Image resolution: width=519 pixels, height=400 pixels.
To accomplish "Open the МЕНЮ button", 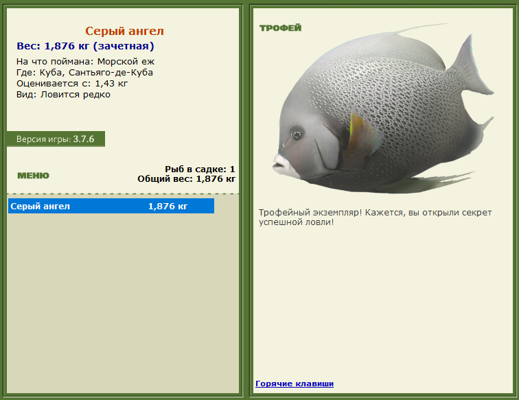I will click(x=33, y=176).
